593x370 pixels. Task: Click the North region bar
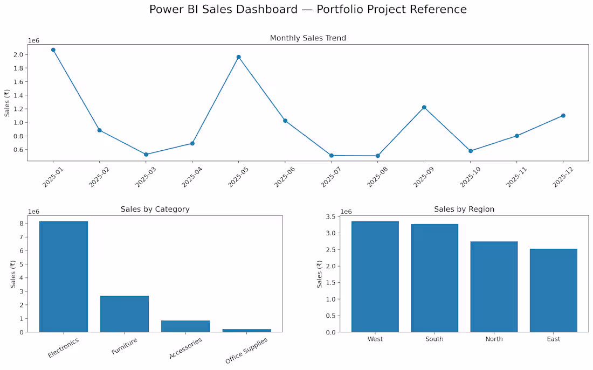coord(494,287)
